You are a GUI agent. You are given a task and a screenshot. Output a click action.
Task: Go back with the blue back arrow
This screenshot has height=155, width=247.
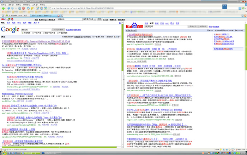pyautogui.click(x=8, y=8)
